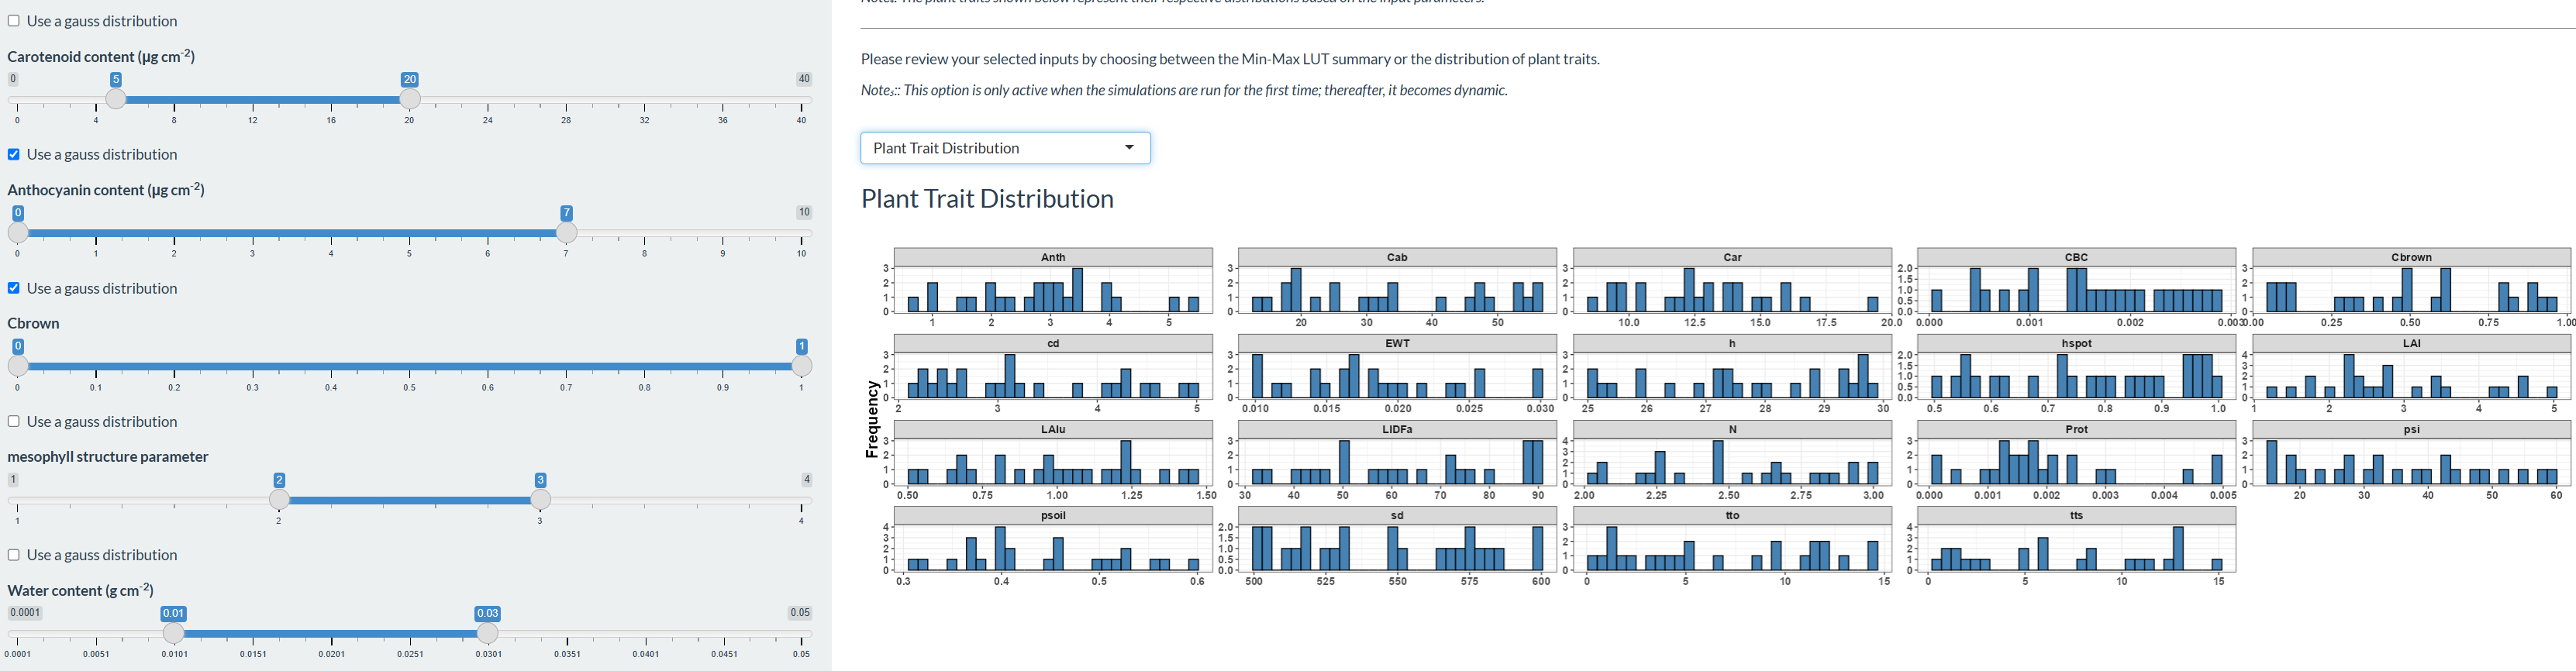Click the tto histogram panel
The image size is (2576, 671).
tap(1732, 548)
